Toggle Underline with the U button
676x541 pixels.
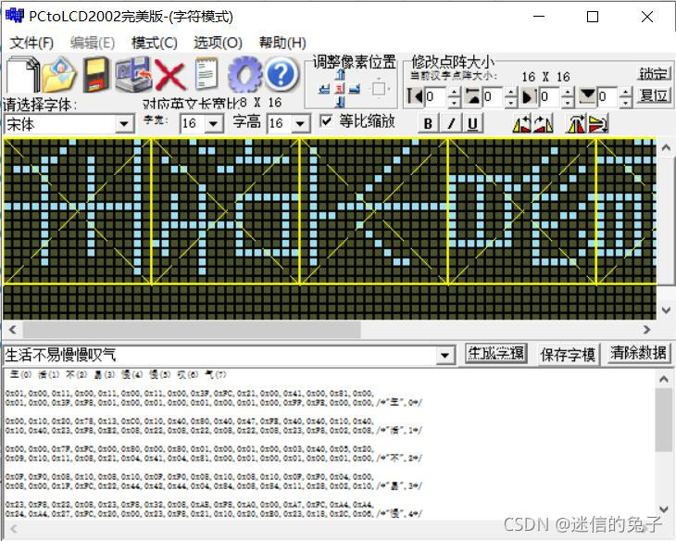(472, 124)
